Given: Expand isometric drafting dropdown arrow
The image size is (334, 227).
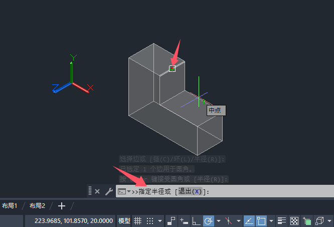Looking at the screenshot, I should [x=239, y=221].
